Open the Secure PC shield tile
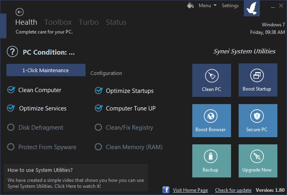The image size is (287, 195). pos(258,120)
